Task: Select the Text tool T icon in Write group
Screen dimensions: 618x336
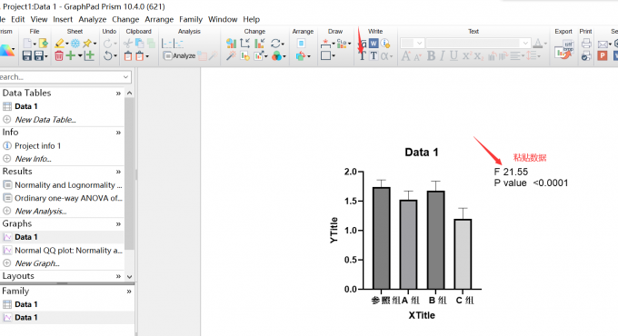Action: pos(363,56)
